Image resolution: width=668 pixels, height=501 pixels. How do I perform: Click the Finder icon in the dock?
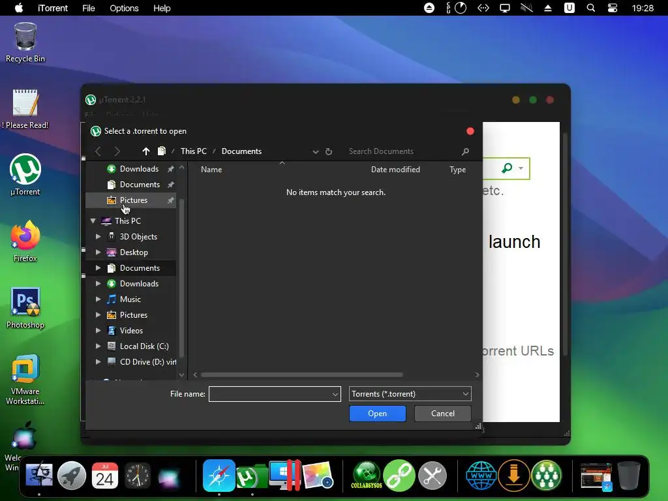(x=39, y=475)
